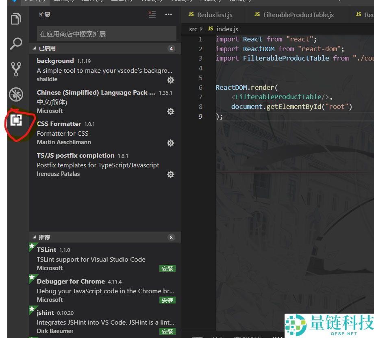
Task: Click line number 9 in editor gutter
Action: coord(200,116)
